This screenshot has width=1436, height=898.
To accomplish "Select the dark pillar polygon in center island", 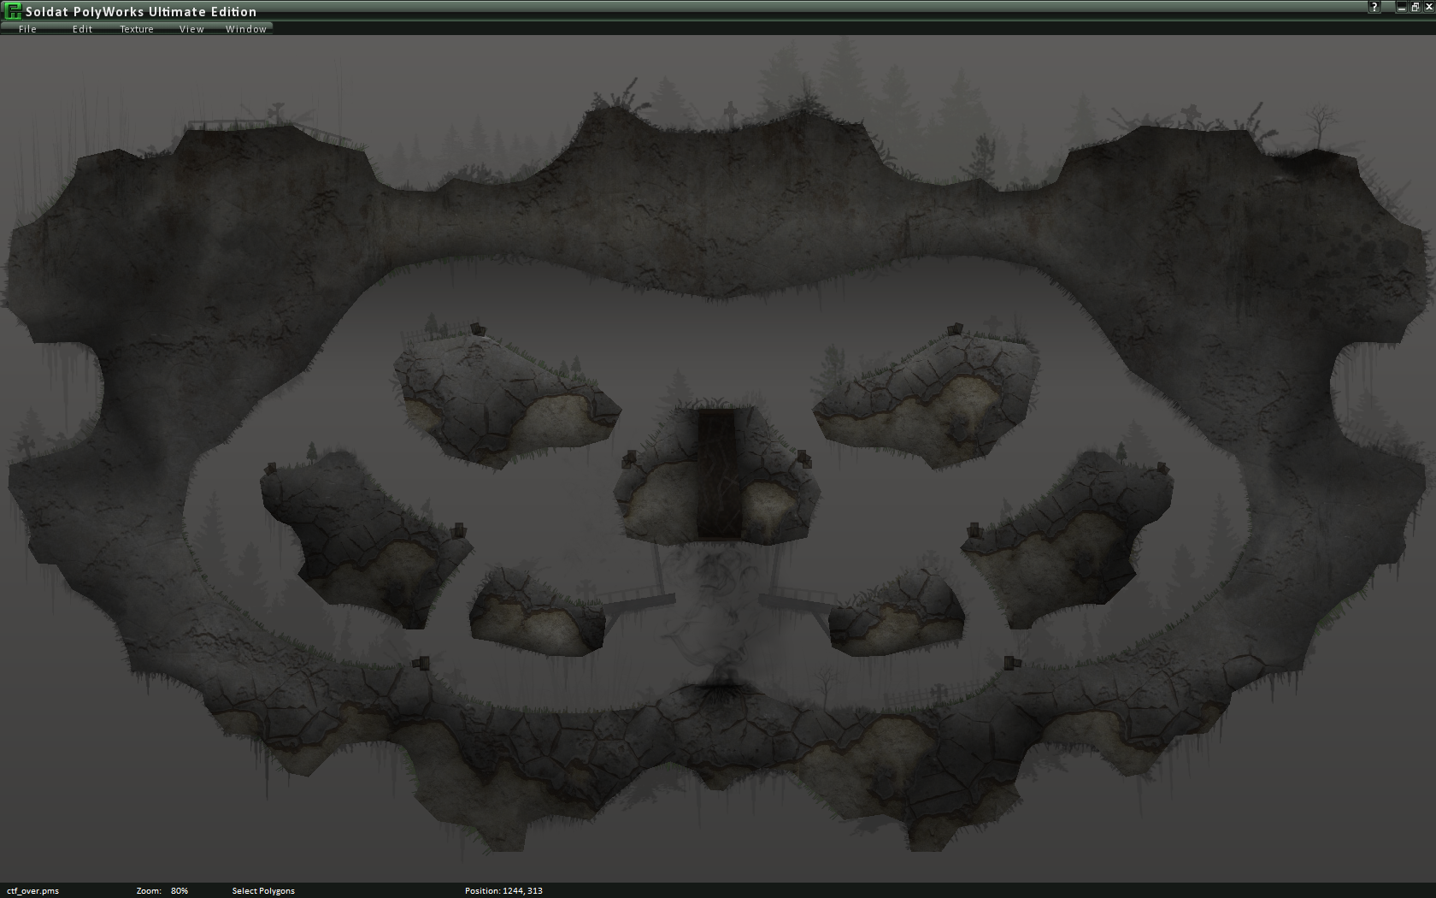I will tap(717, 475).
